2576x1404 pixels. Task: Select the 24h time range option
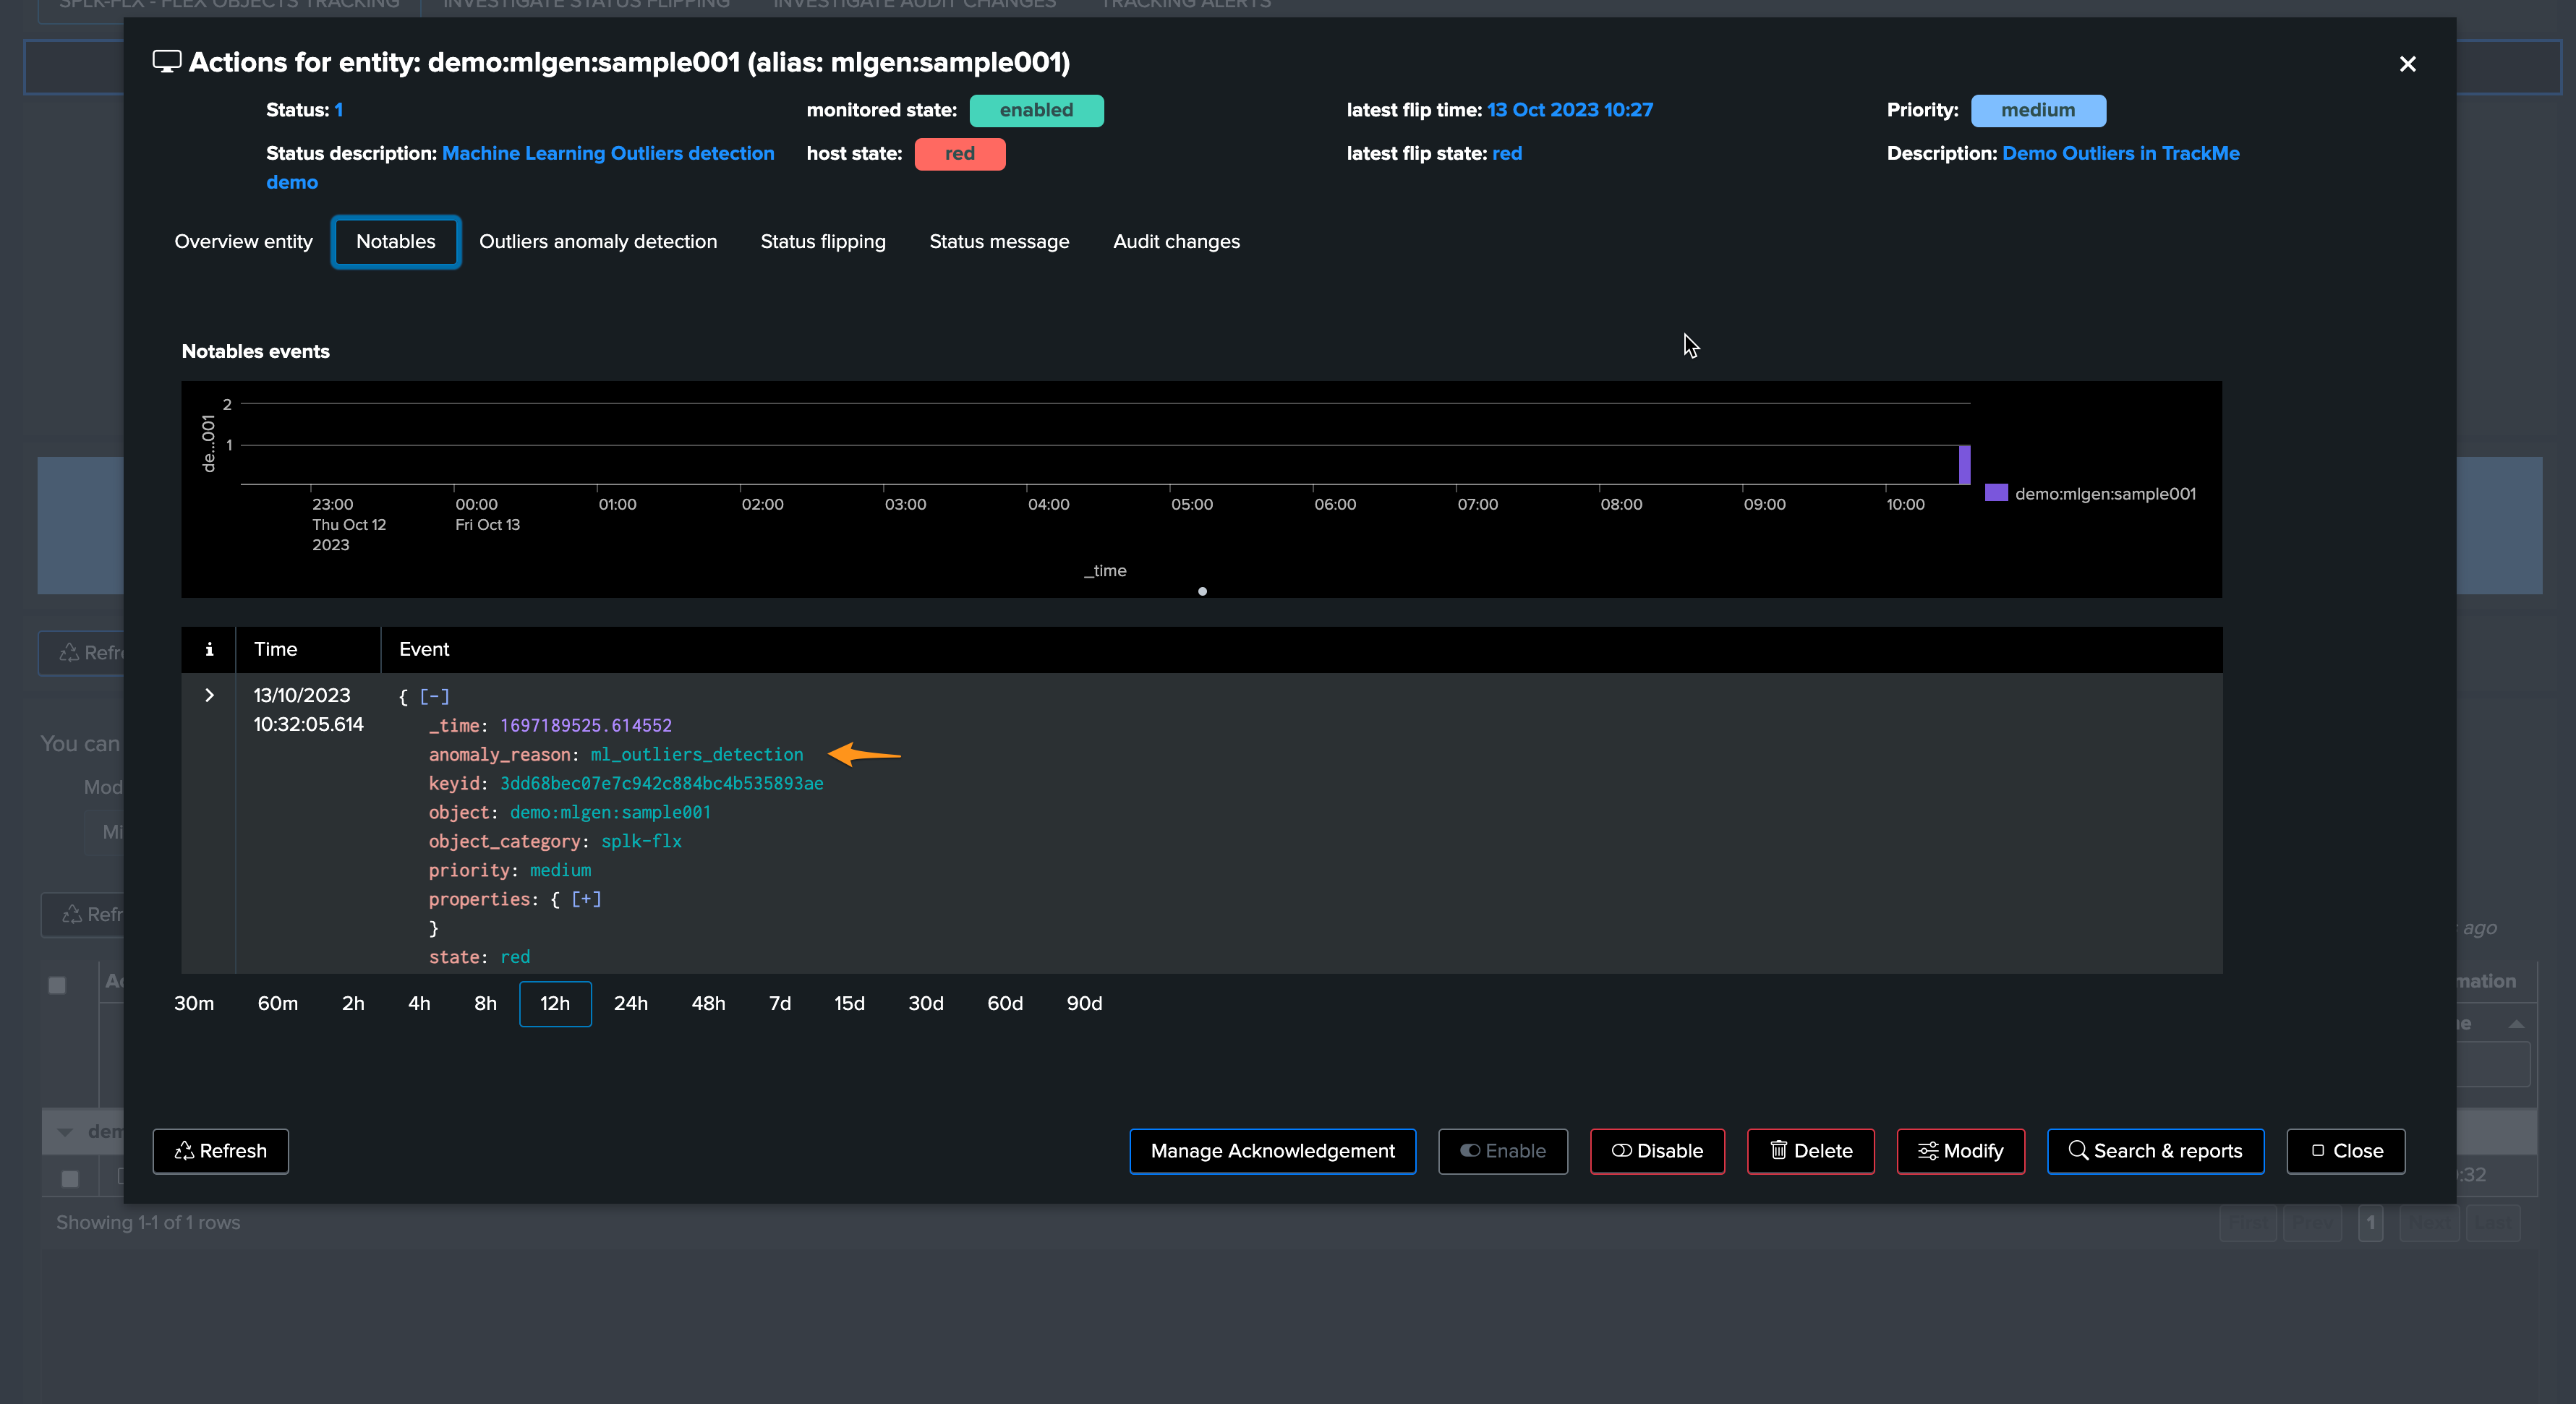point(631,1003)
